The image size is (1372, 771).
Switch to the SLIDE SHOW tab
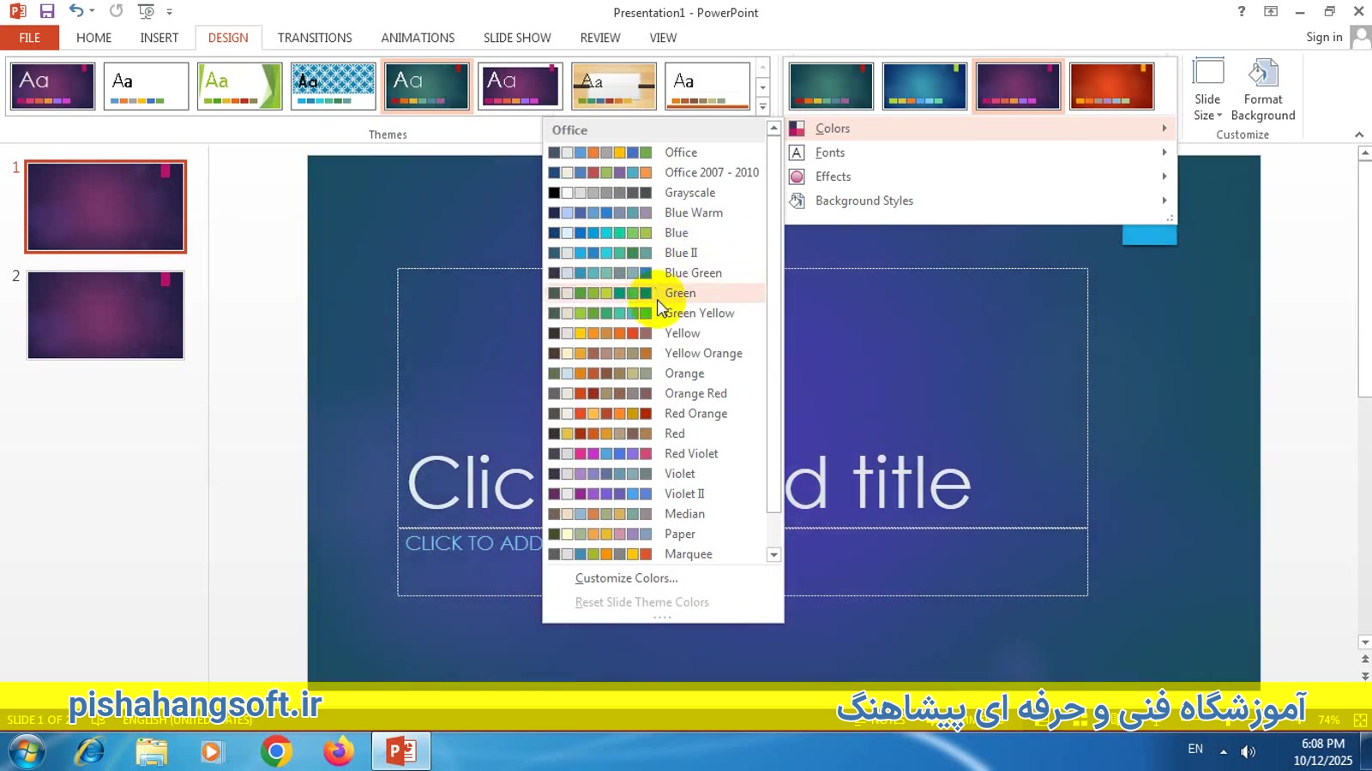pyautogui.click(x=517, y=38)
